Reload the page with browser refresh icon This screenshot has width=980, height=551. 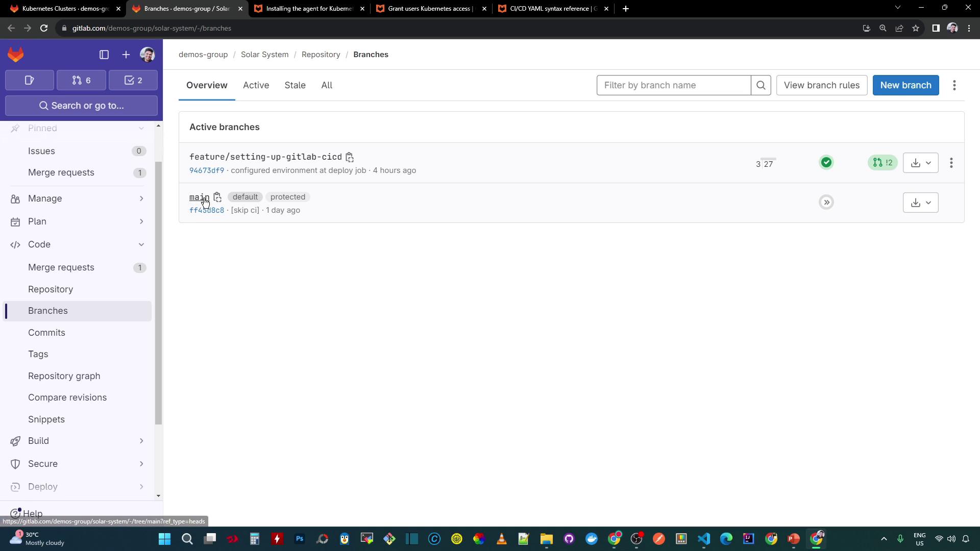(x=44, y=28)
